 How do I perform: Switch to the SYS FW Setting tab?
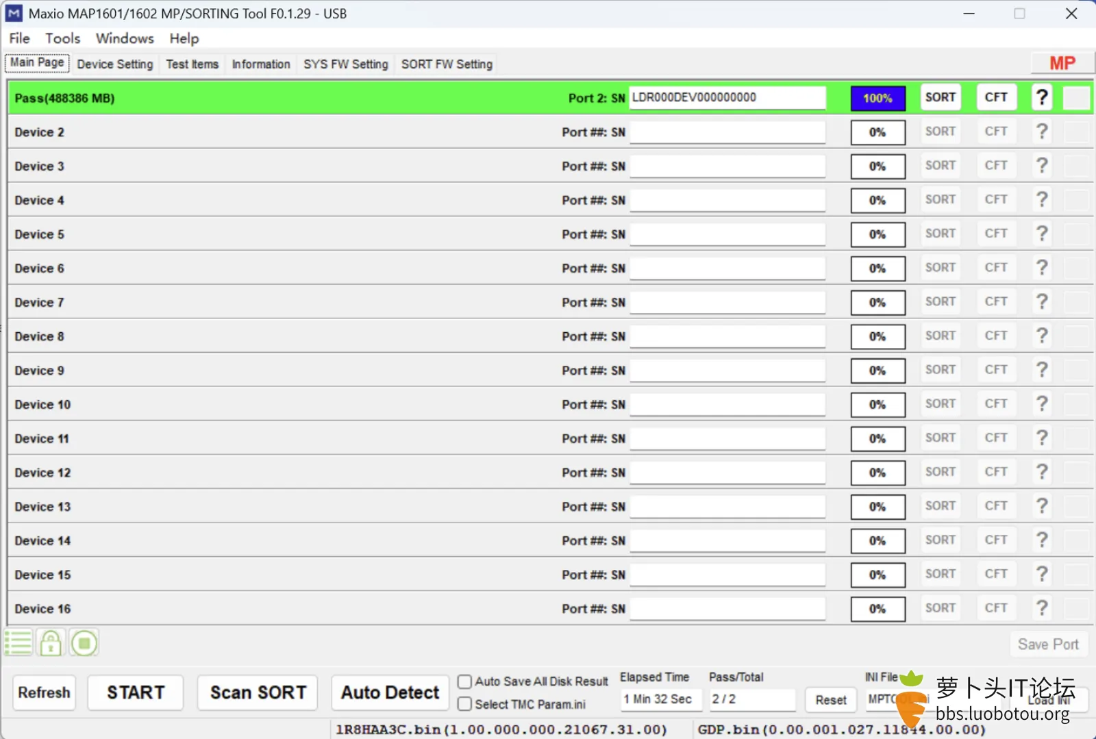coord(346,64)
